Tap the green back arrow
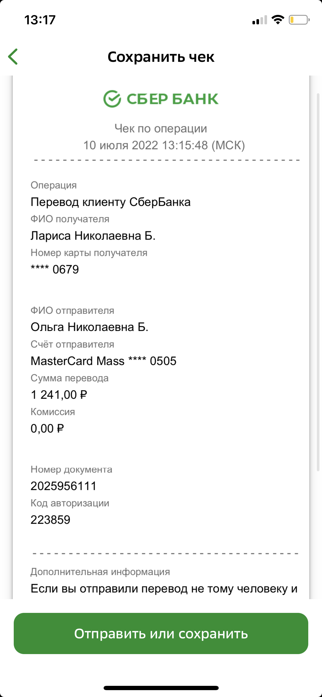Viewport: 322px width, 697px height. 13,57
